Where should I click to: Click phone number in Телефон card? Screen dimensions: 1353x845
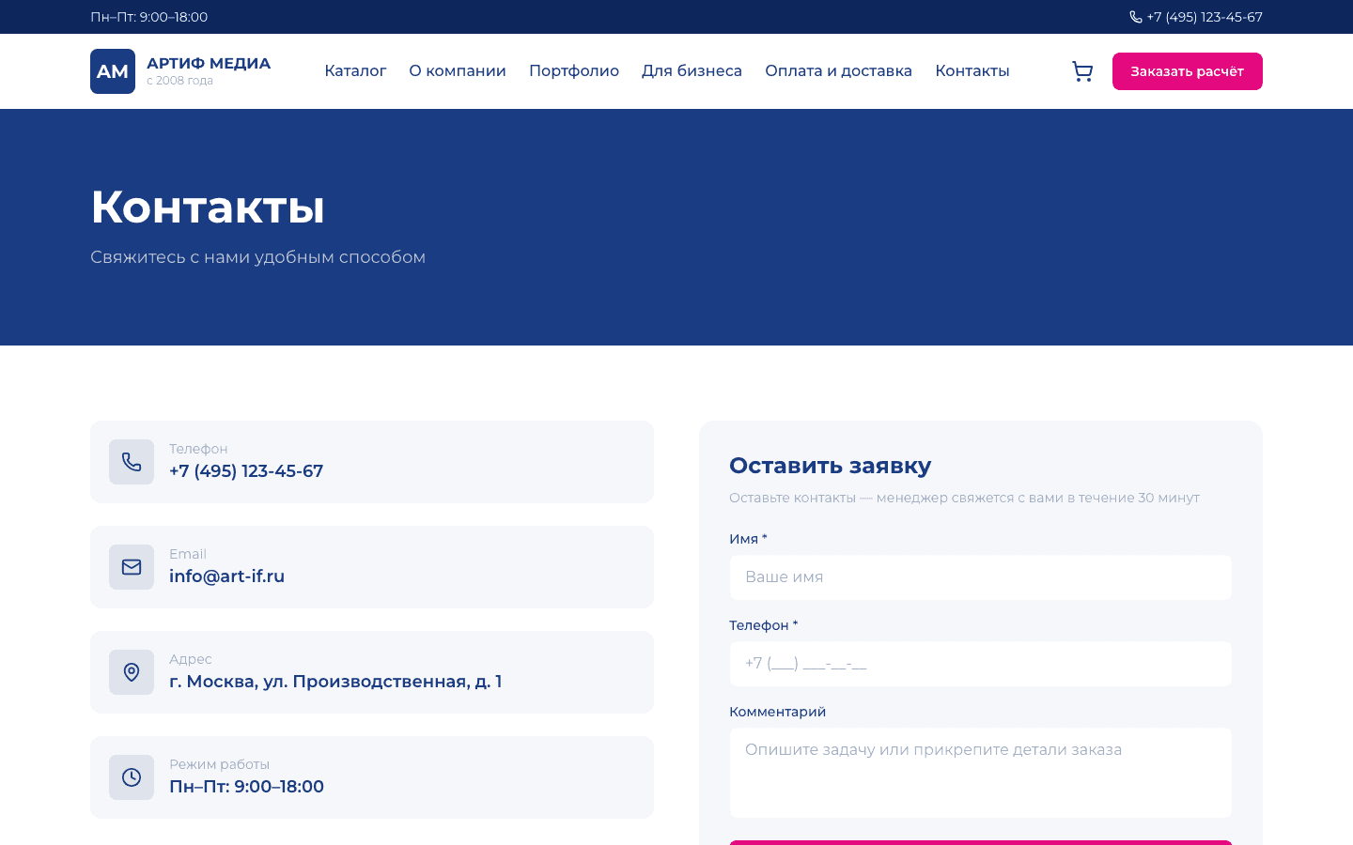pos(246,471)
